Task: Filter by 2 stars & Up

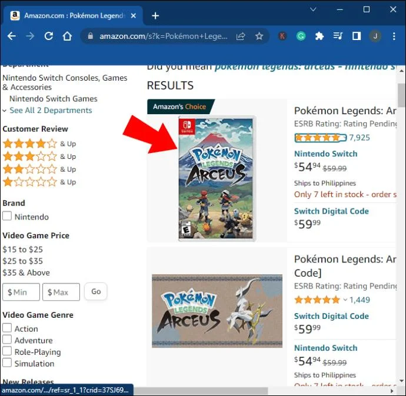Action: coord(39,169)
